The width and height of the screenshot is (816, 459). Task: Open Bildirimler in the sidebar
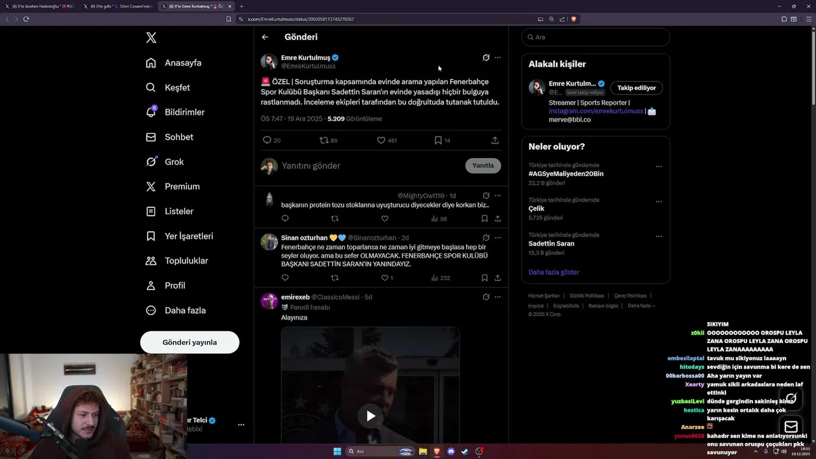(x=175, y=112)
